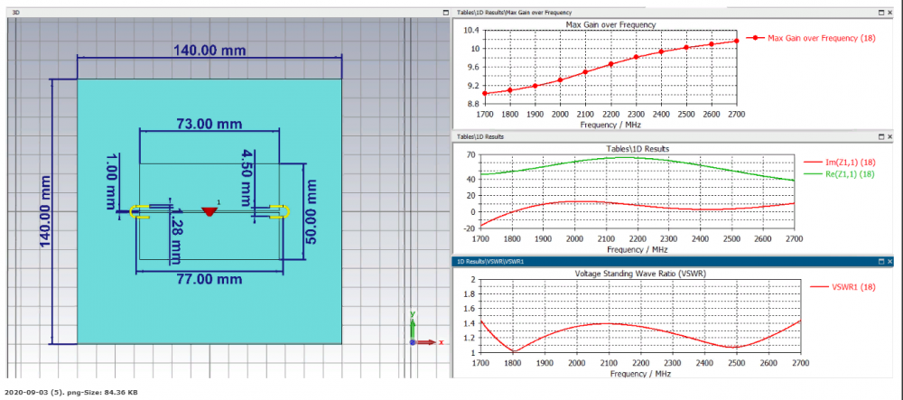Click the 50.00 mm vertical dimension label

312,212
